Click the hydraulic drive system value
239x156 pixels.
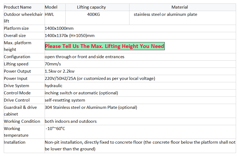point(54,86)
